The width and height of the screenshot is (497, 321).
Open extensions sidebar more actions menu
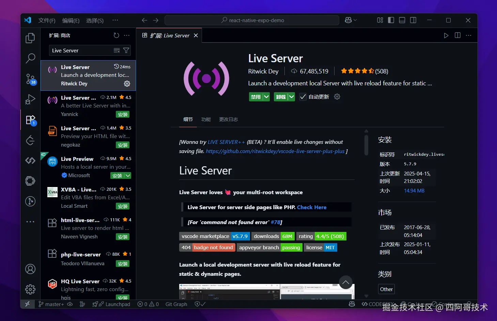click(x=127, y=35)
